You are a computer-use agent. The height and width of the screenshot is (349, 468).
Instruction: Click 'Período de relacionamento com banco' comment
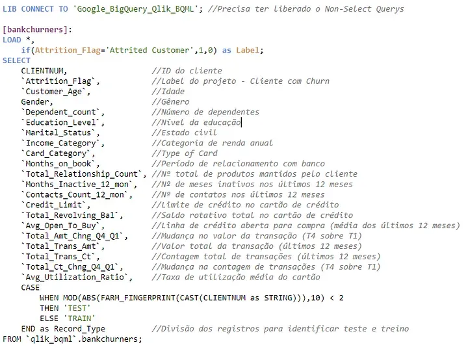point(243,164)
